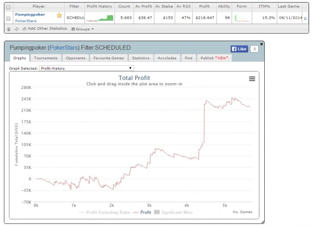Click the trash delete icon
Image resolution: width=313 pixels, height=226 pixels.
[x=8, y=29]
